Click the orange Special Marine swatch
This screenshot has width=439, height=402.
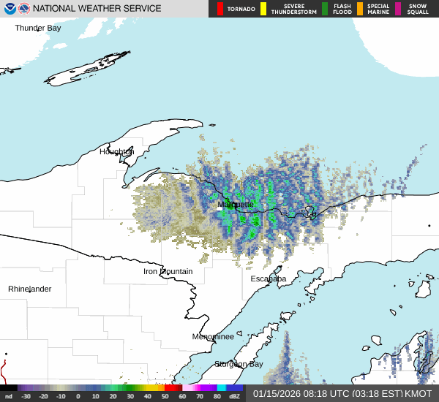coord(359,9)
